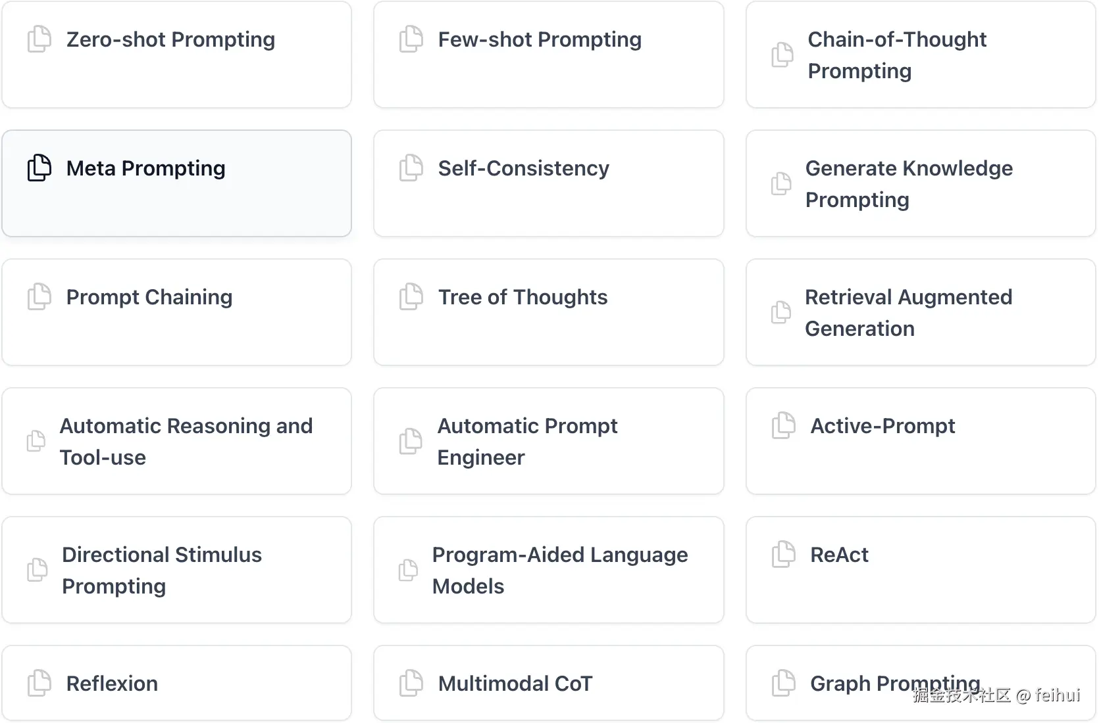The width and height of the screenshot is (1099, 723).
Task: Click the page icon beside Reflexion
Action: pyautogui.click(x=39, y=684)
